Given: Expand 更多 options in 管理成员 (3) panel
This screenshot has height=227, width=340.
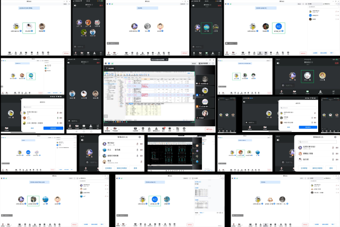Looking at the screenshot, I should tap(330, 168).
